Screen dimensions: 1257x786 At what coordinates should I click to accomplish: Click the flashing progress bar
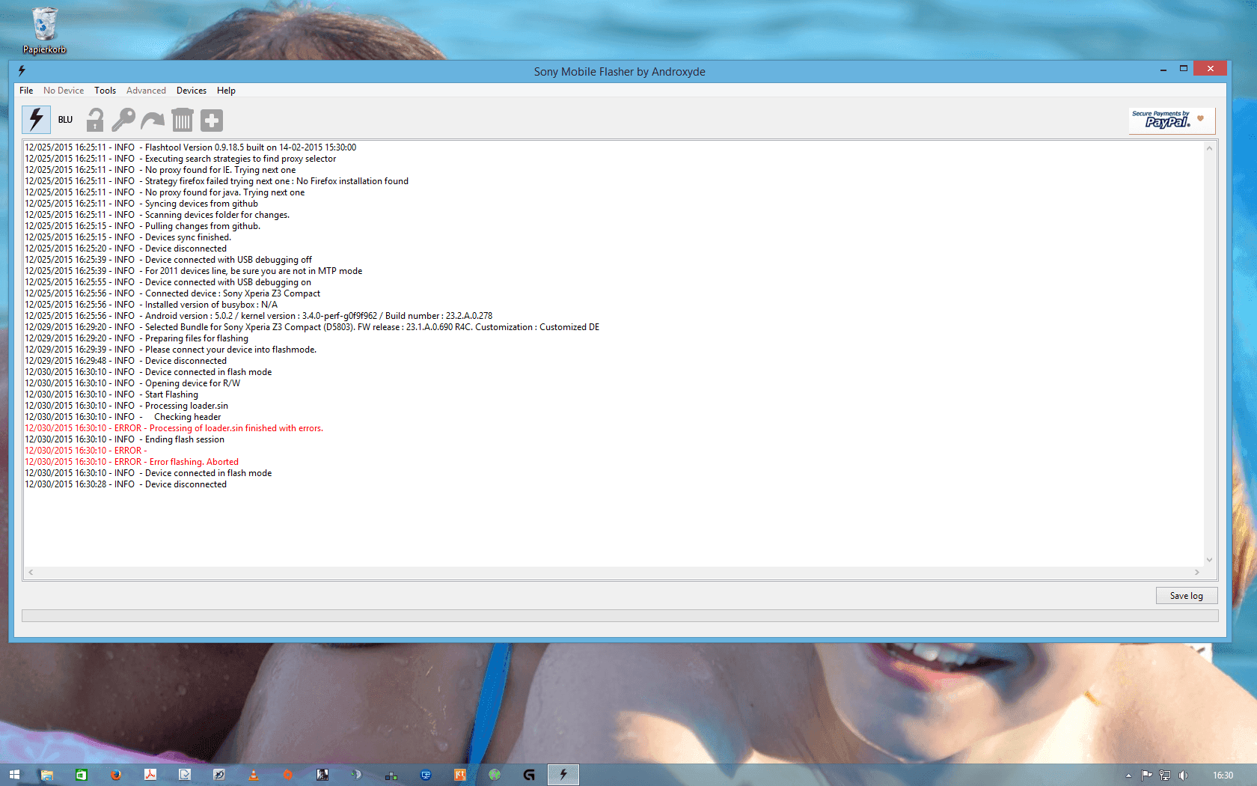(620, 615)
